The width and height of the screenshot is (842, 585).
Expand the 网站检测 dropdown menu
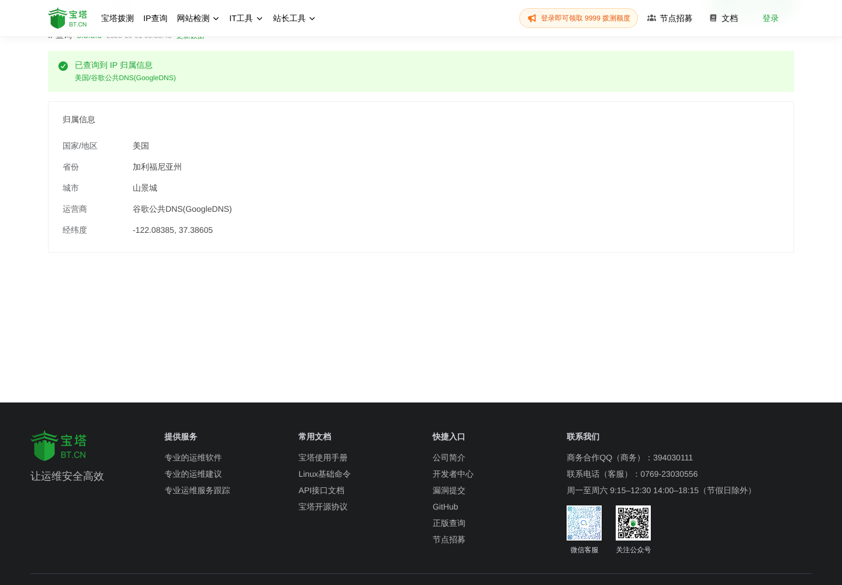[x=198, y=19]
